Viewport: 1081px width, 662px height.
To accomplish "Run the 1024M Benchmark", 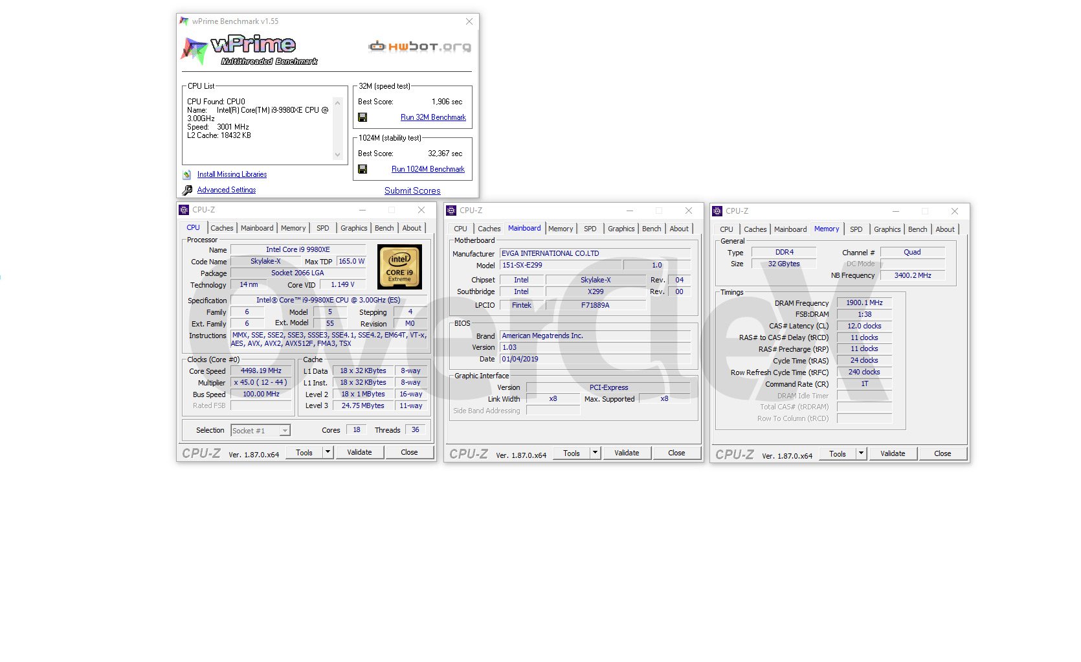I will pyautogui.click(x=428, y=169).
